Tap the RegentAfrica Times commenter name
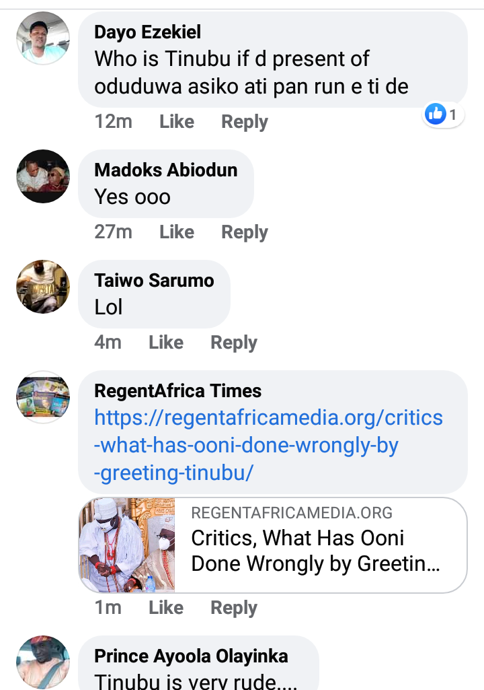The image size is (484, 690). 178,390
